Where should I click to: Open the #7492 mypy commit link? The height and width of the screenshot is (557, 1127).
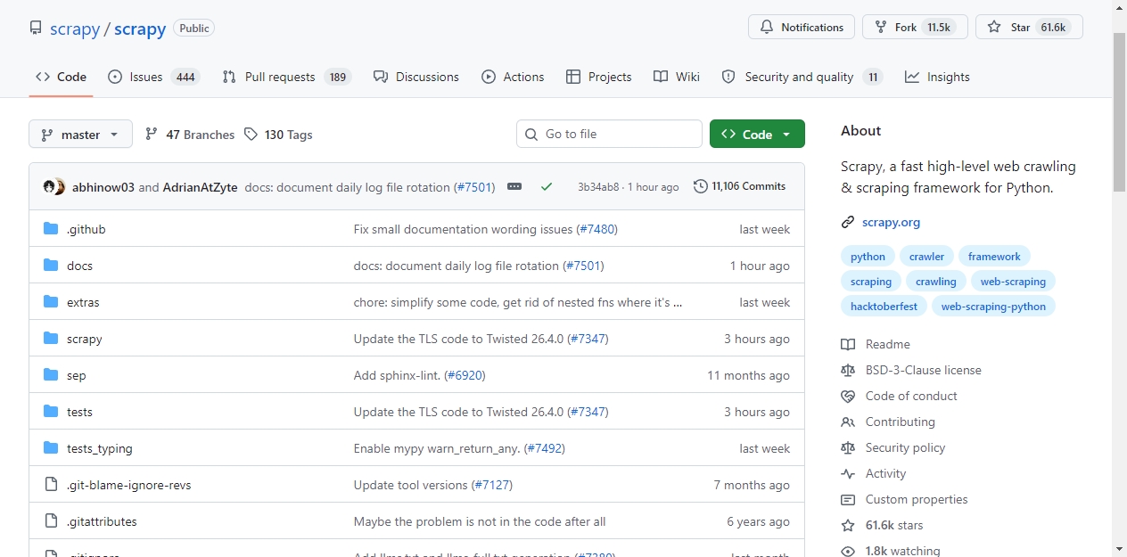click(x=545, y=448)
